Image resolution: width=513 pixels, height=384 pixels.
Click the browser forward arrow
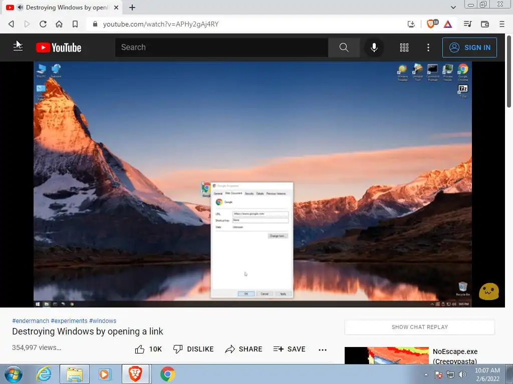(27, 24)
